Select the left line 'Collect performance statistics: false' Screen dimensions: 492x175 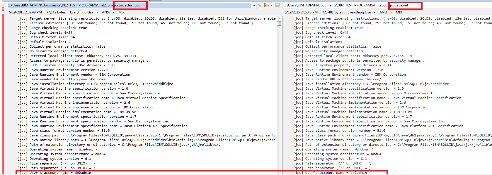[61, 46]
